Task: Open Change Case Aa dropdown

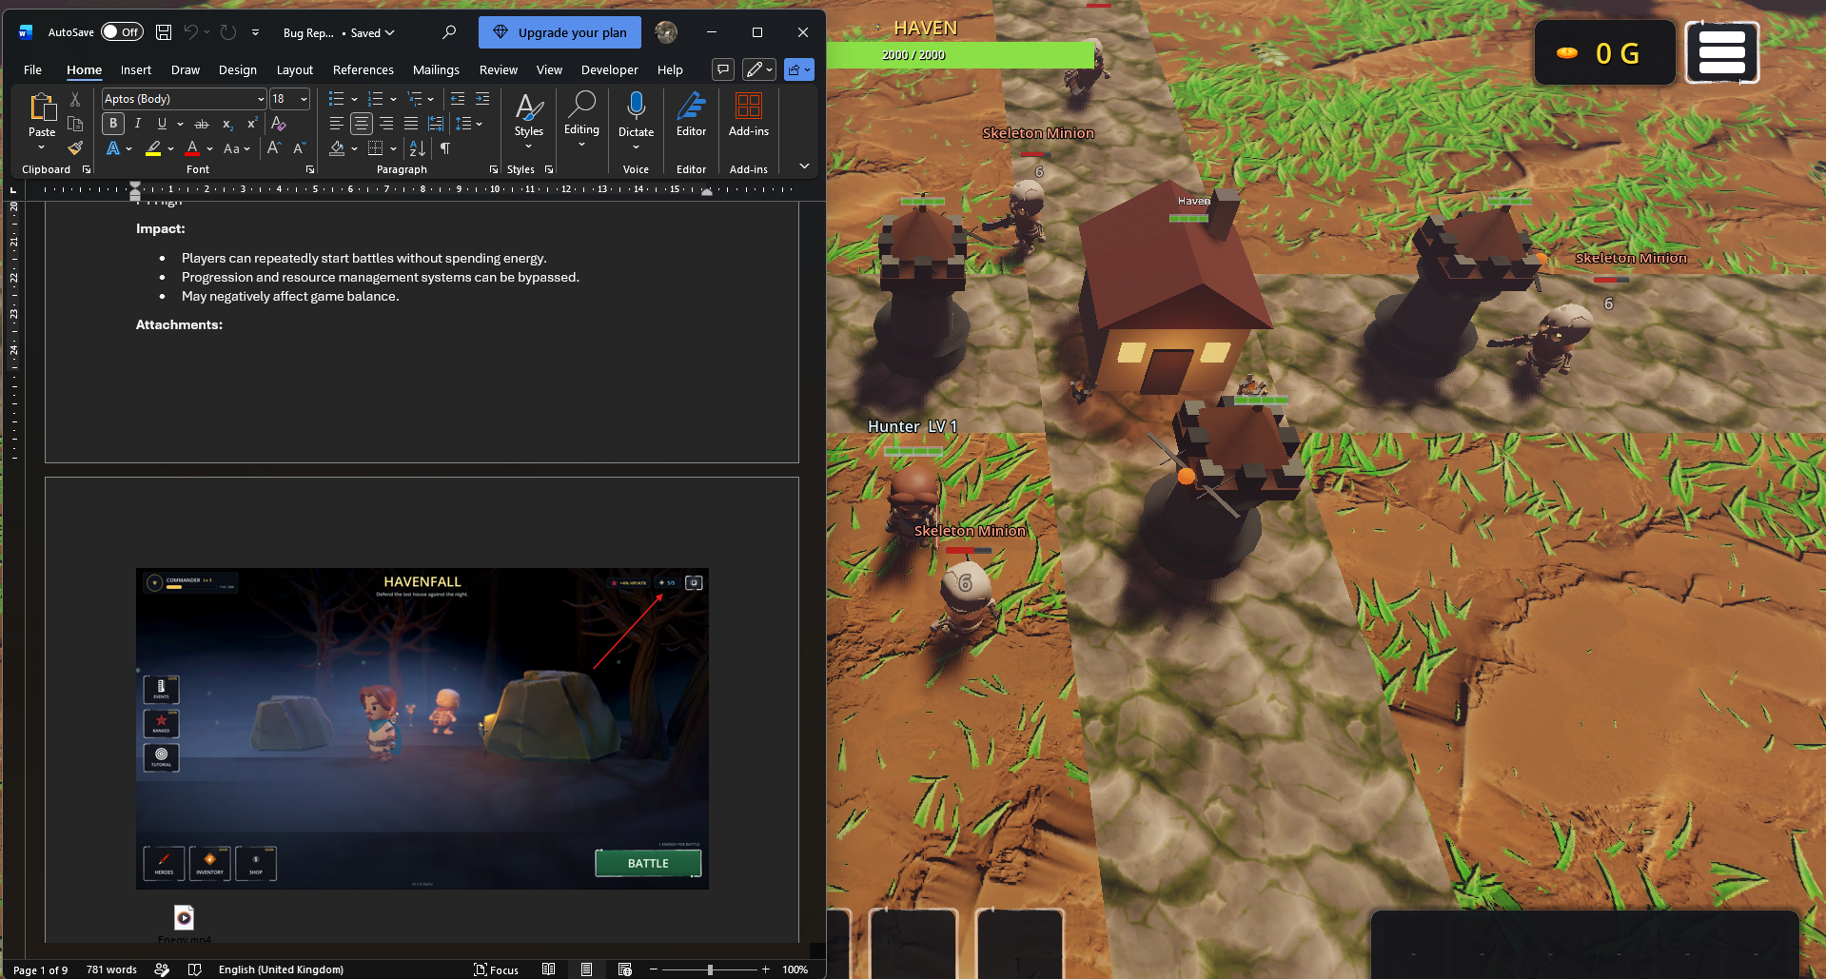Action: click(x=236, y=148)
